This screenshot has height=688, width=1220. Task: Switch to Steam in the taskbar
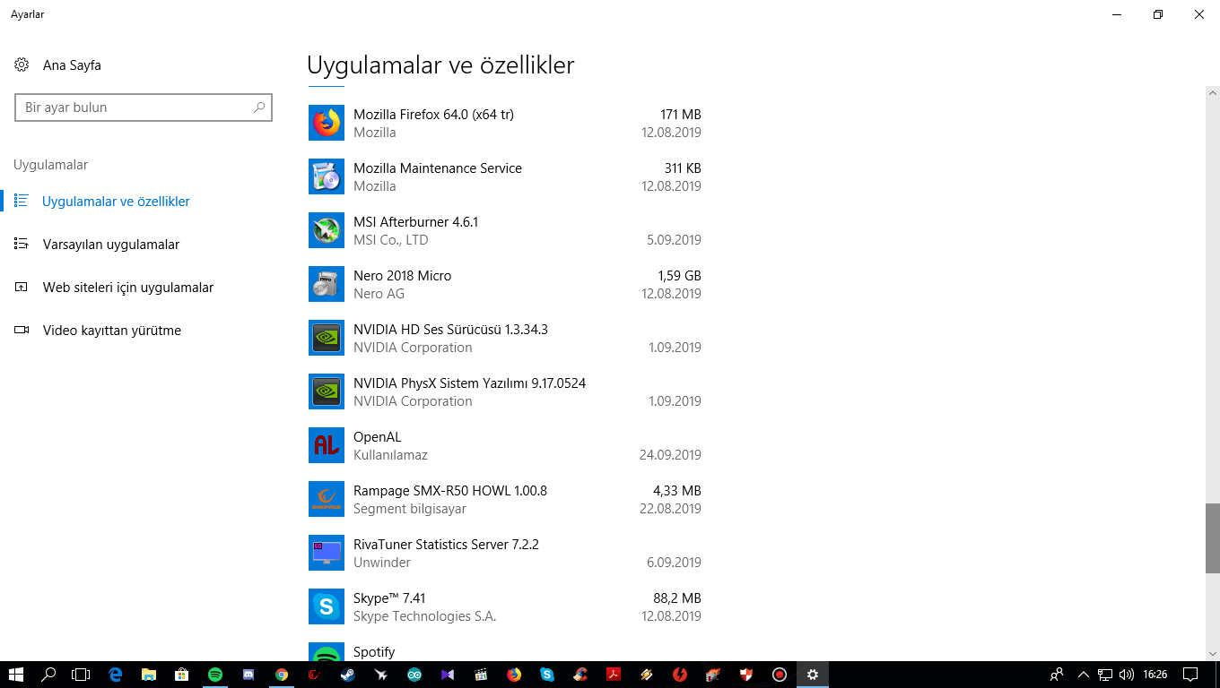pos(348,675)
